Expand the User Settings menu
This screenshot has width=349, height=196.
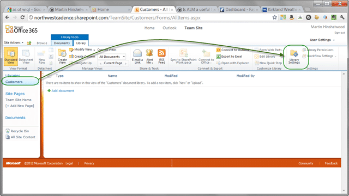pos(322,40)
